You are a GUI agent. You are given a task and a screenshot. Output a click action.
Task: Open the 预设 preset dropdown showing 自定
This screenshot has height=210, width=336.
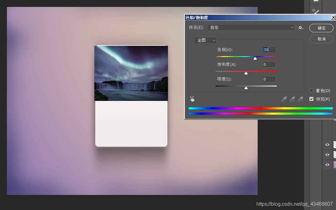coord(251,28)
